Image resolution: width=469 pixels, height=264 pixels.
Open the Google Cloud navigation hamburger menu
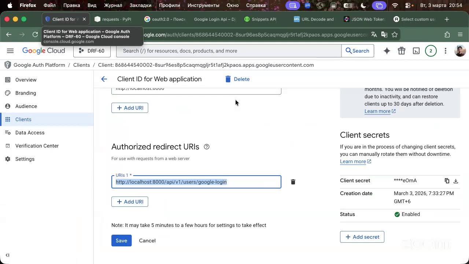coord(10,51)
